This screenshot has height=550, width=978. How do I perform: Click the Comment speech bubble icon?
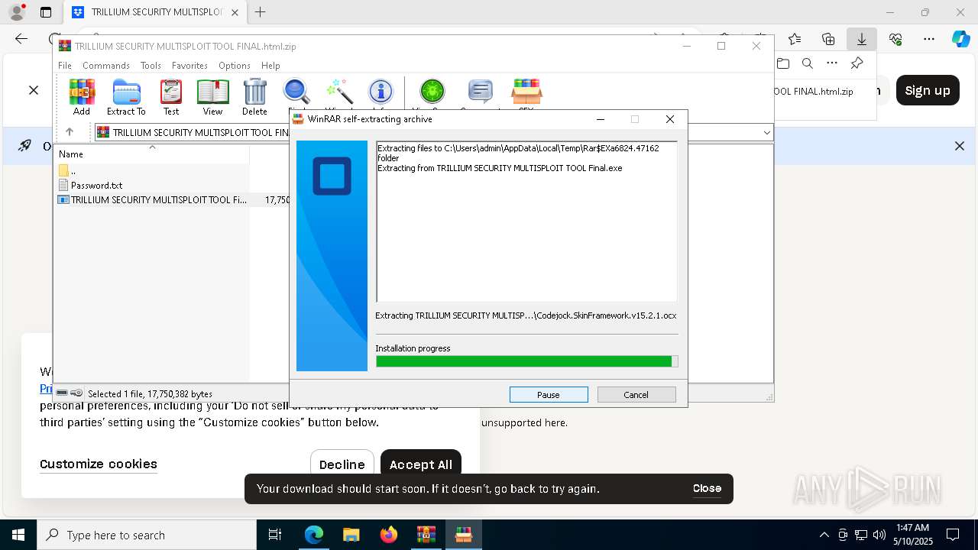click(x=481, y=92)
